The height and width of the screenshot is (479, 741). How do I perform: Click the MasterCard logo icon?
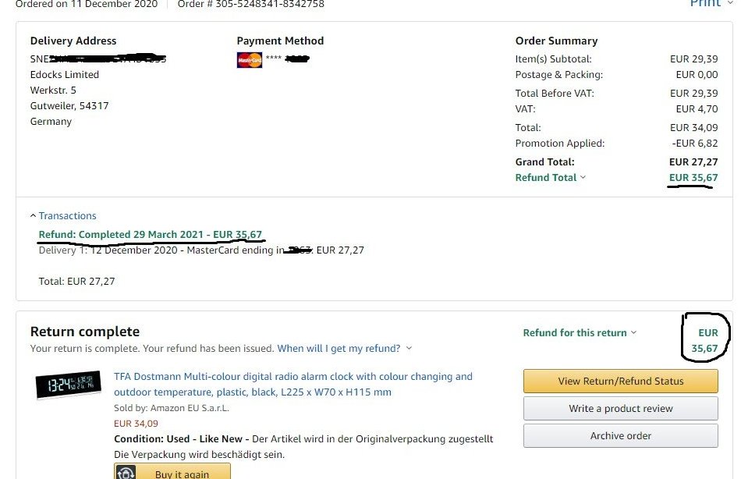coord(249,60)
